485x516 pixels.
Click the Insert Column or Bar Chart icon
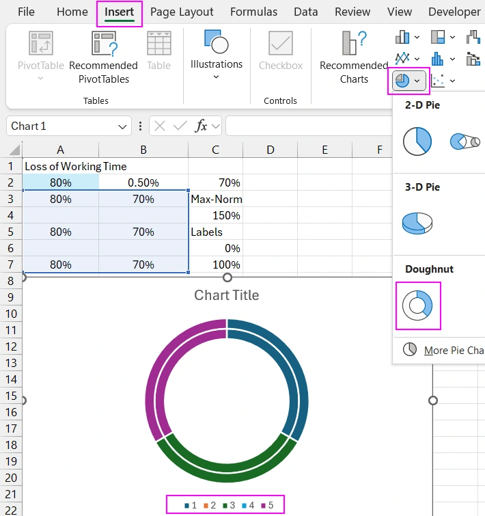[x=403, y=37]
